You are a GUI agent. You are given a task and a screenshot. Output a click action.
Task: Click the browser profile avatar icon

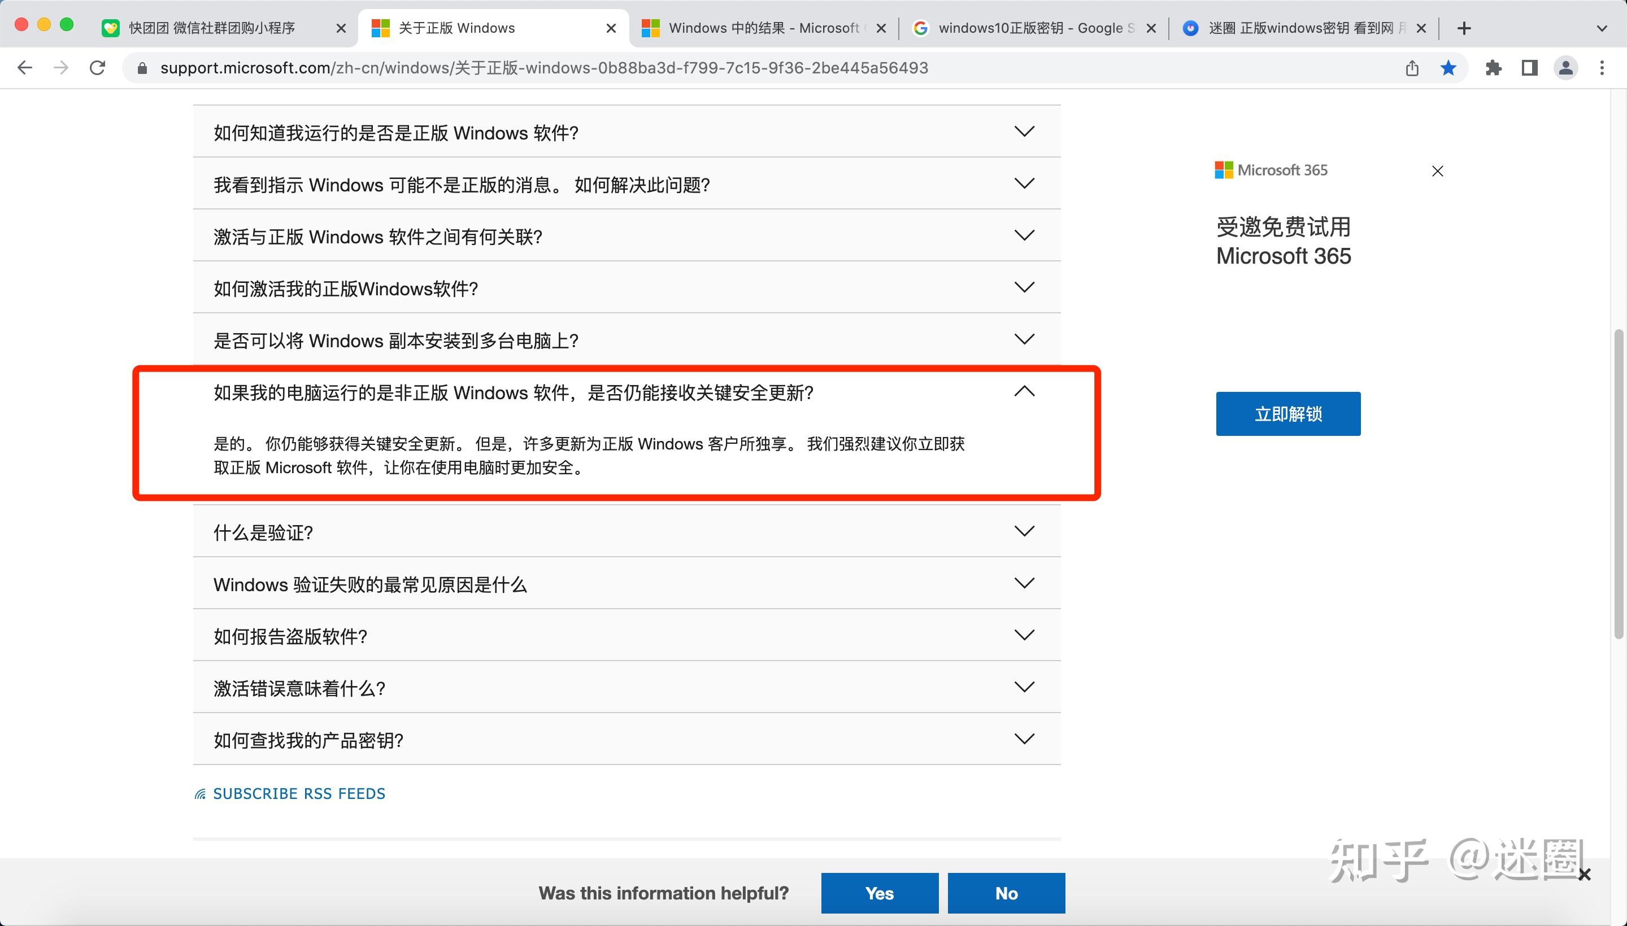point(1566,67)
